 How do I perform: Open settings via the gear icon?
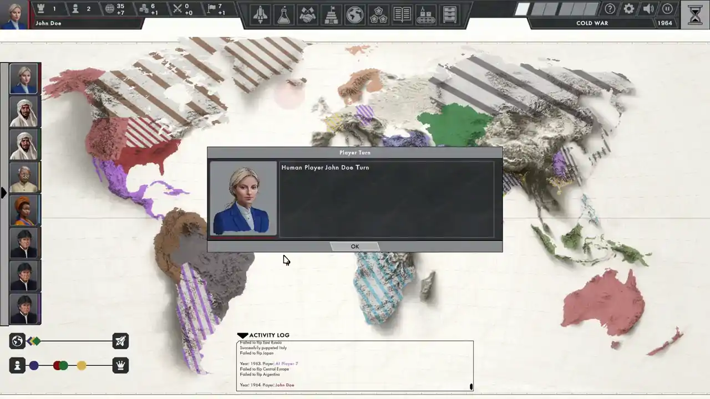tap(629, 9)
